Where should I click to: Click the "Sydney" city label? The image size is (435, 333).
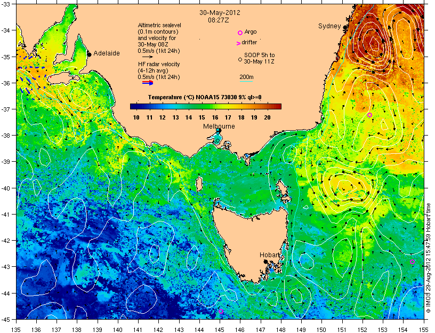point(329,26)
